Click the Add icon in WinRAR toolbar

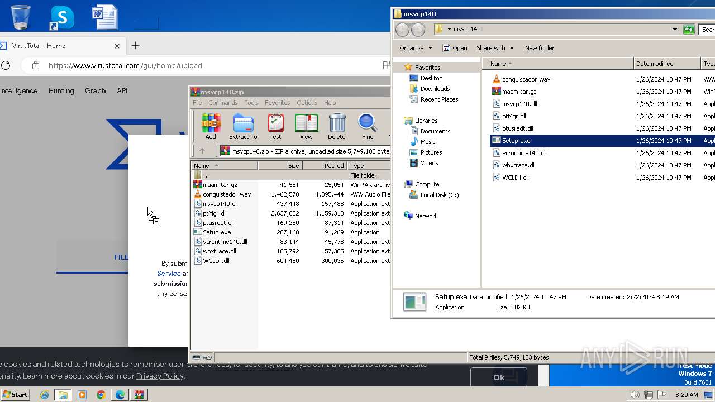[x=211, y=126]
